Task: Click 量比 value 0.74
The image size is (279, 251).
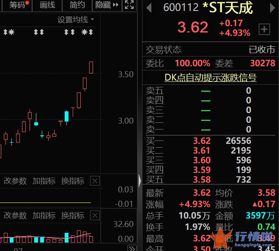Action: point(266,227)
